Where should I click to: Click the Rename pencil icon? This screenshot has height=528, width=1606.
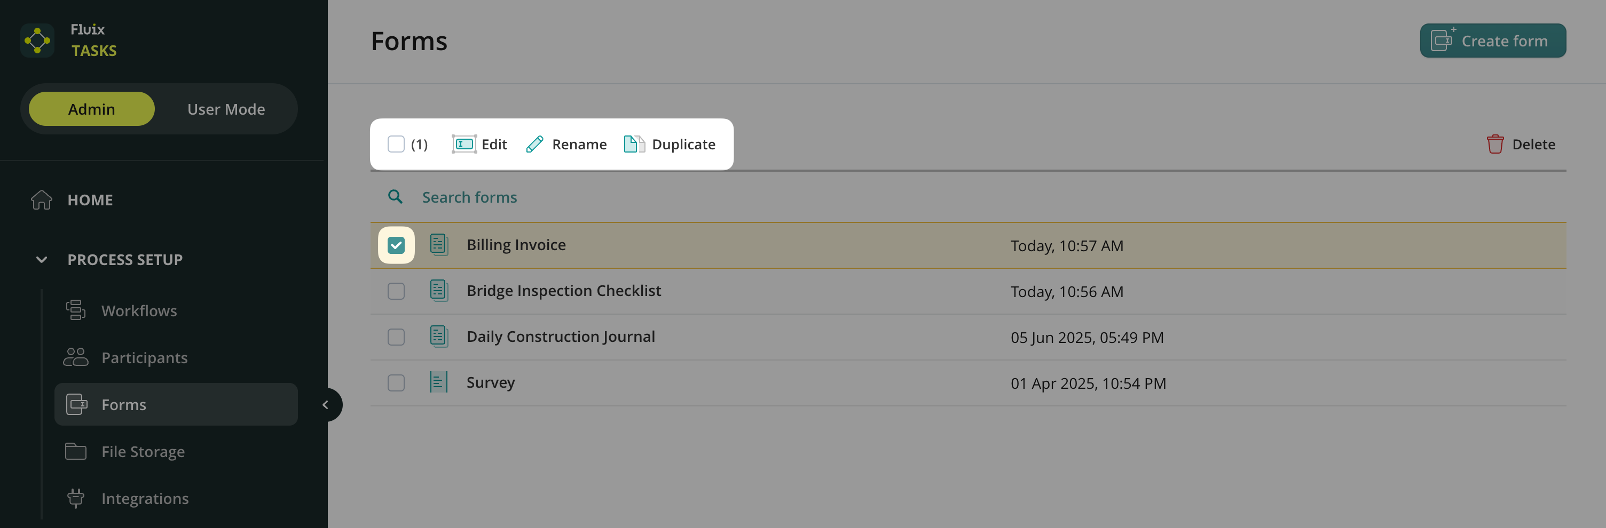535,145
